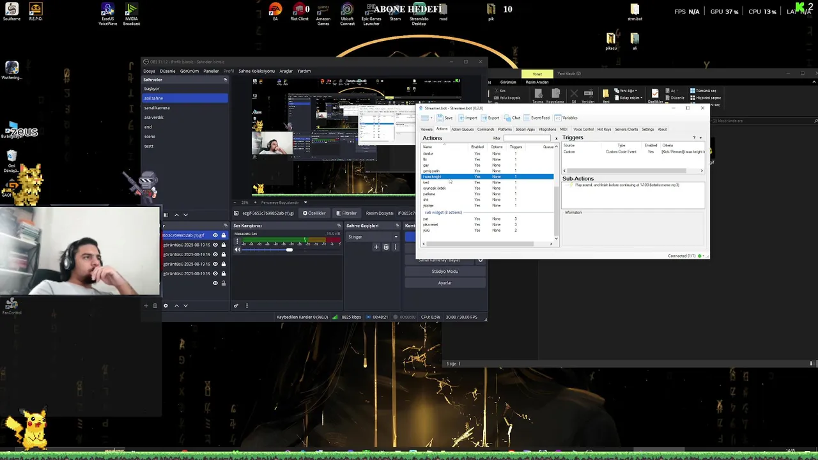Remove the Stinger transition with trash icon

(x=386, y=247)
